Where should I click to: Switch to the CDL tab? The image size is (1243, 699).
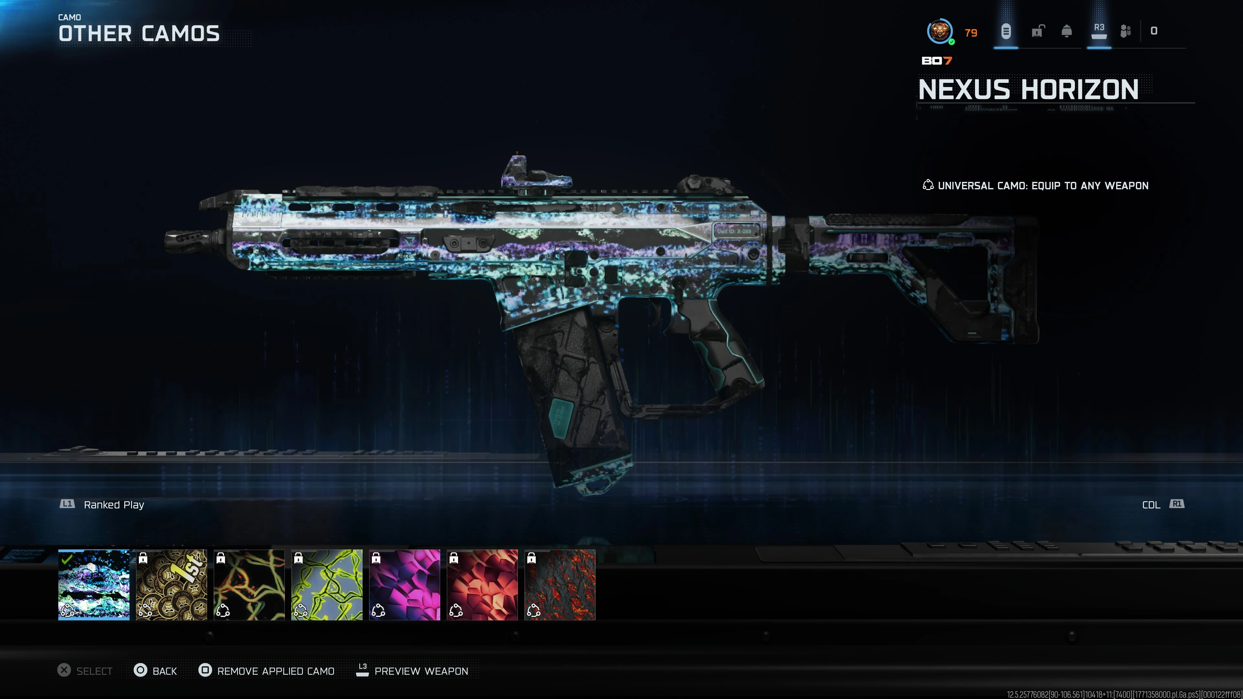click(1151, 505)
